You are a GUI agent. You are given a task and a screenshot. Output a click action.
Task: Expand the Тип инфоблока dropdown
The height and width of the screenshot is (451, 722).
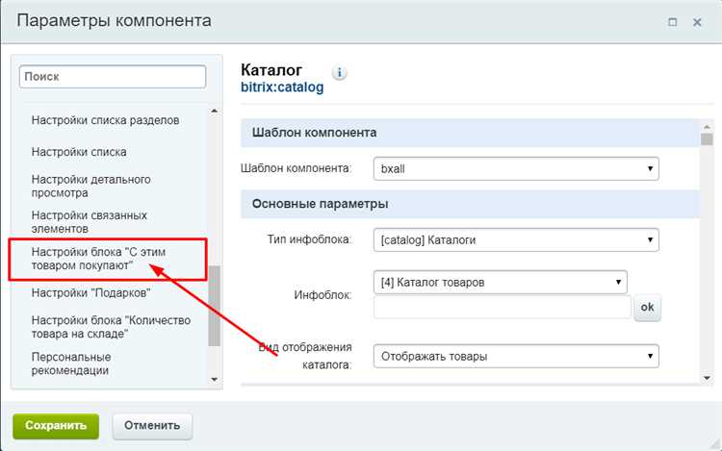[x=516, y=239]
